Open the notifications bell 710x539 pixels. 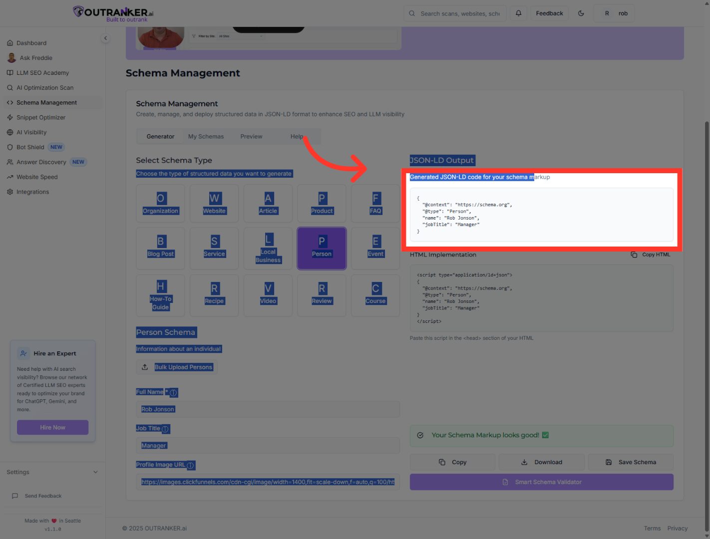[x=518, y=13]
